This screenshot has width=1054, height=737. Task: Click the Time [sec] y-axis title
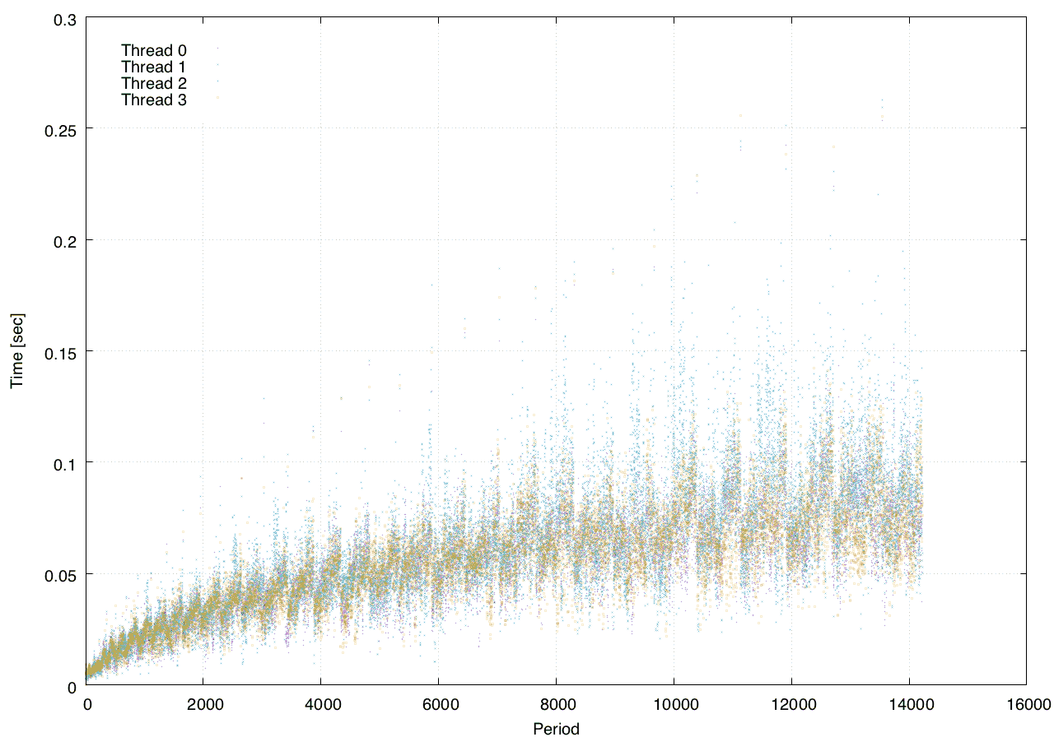(x=16, y=351)
